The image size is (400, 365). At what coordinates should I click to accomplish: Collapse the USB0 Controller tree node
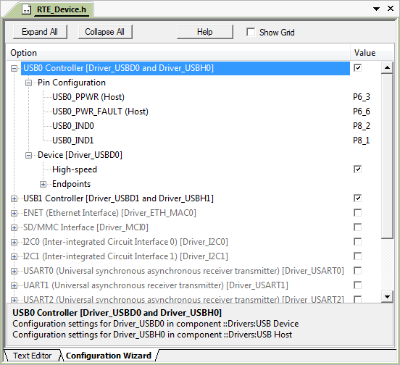pos(14,68)
